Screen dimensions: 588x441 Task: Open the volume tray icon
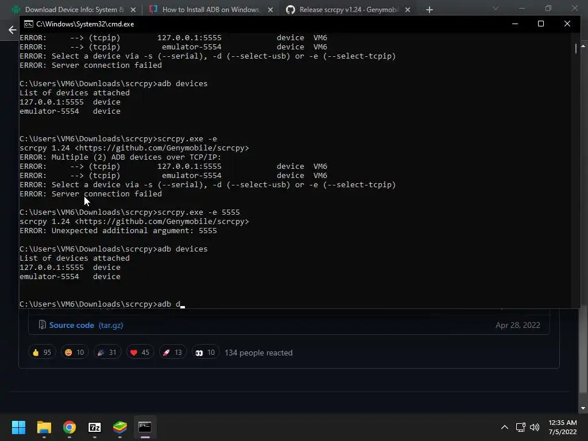tap(535, 427)
